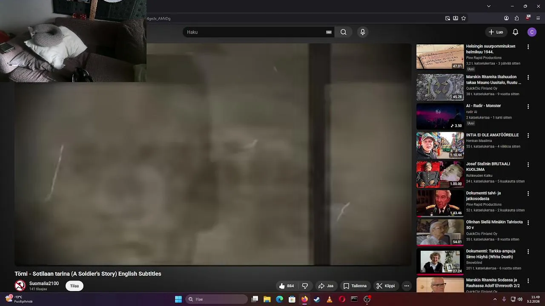This screenshot has width=545, height=306.
Task: Open the Firefox account icon
Action: coord(506,18)
